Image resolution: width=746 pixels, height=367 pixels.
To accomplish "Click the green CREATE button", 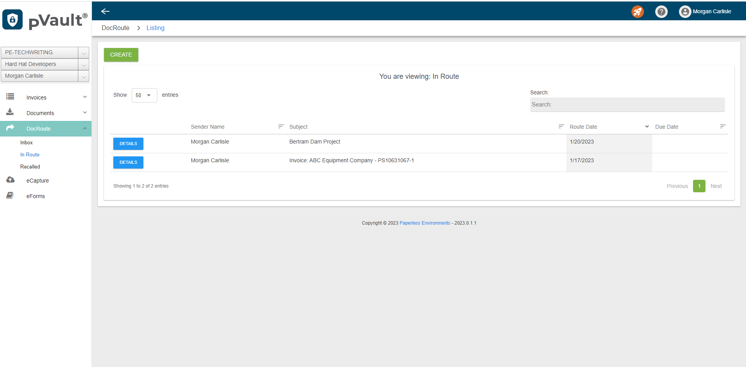I will (121, 55).
